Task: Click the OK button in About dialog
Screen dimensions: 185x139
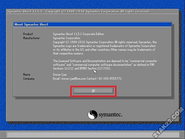Action: tap(93, 91)
